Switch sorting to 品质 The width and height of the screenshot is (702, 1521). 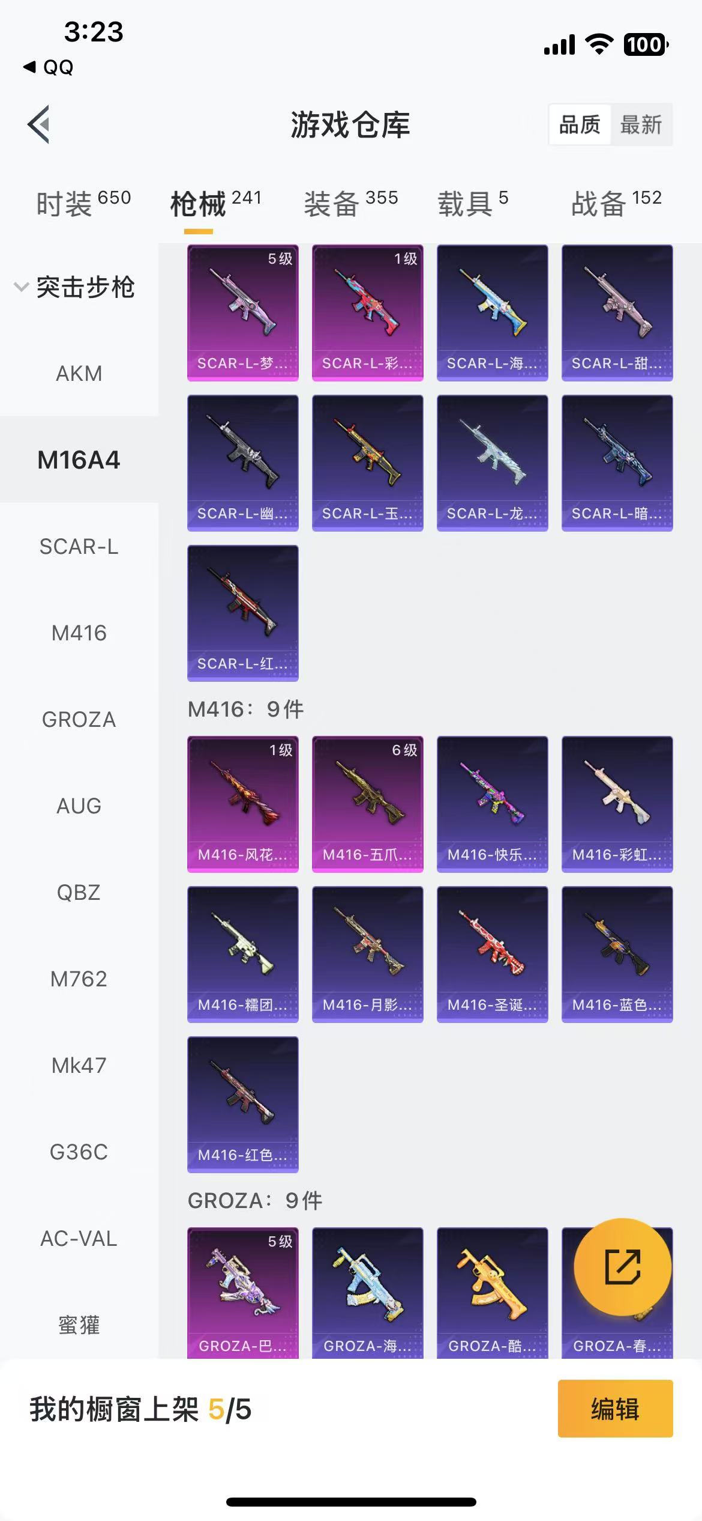point(580,125)
